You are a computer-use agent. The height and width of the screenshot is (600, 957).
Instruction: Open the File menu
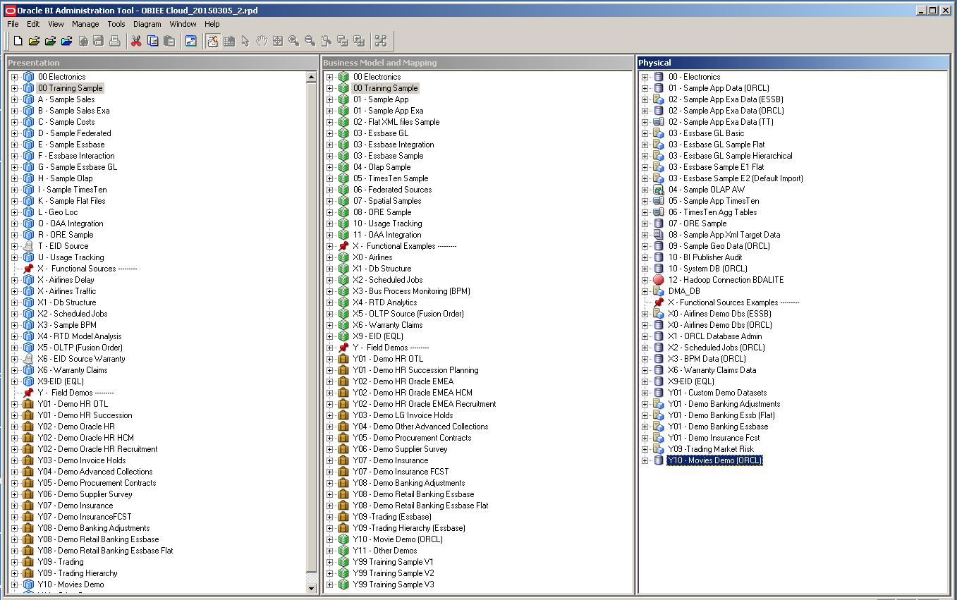tap(13, 24)
